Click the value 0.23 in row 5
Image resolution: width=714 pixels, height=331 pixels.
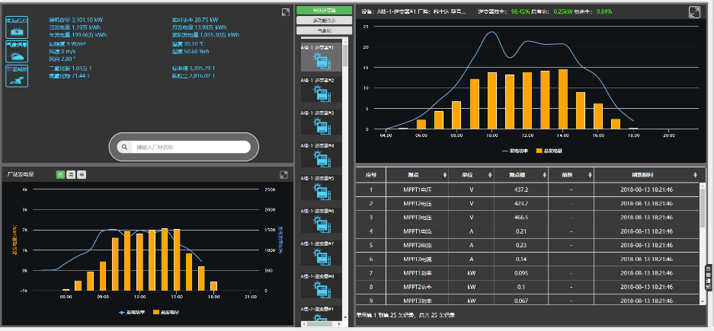tap(521, 246)
